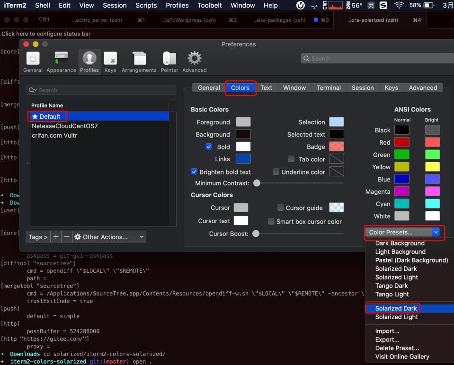Enable the Cursor guide checkbox
Viewport: 454px width, 365px height.
pyautogui.click(x=281, y=208)
